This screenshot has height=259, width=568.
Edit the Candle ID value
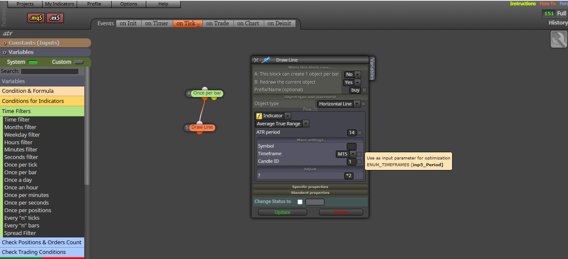351,162
